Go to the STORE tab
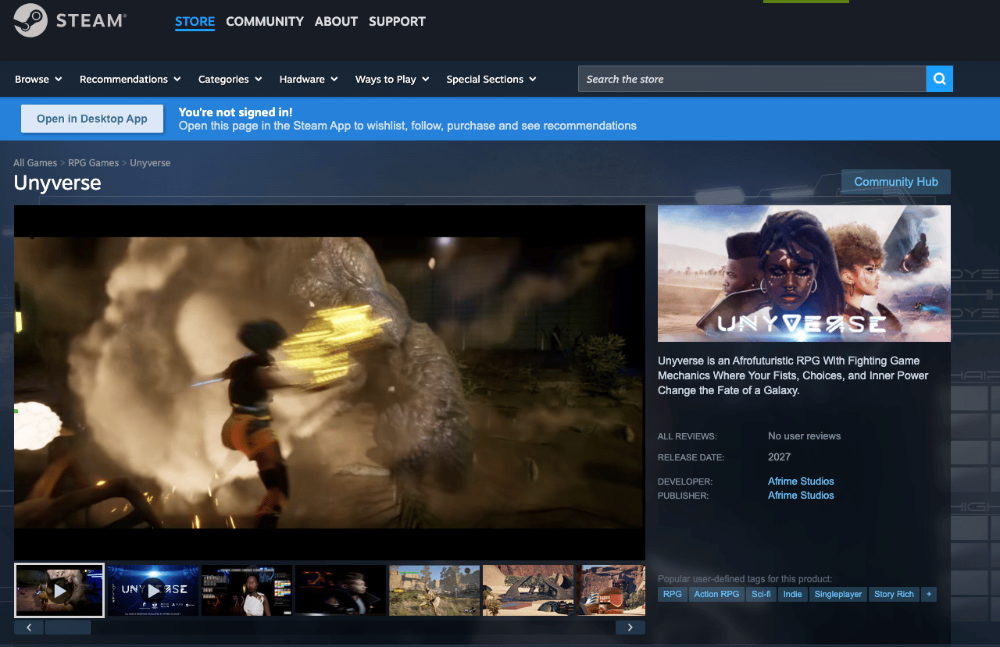 click(195, 21)
